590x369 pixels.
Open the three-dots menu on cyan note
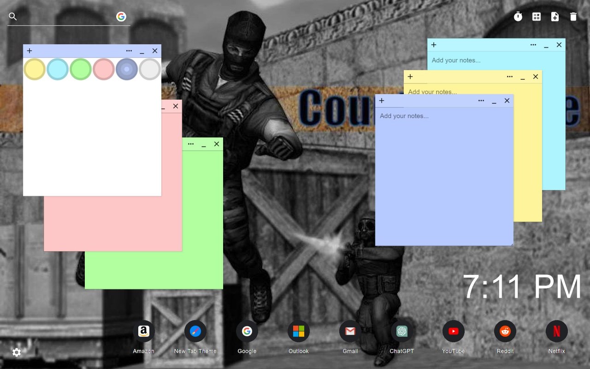pyautogui.click(x=533, y=45)
